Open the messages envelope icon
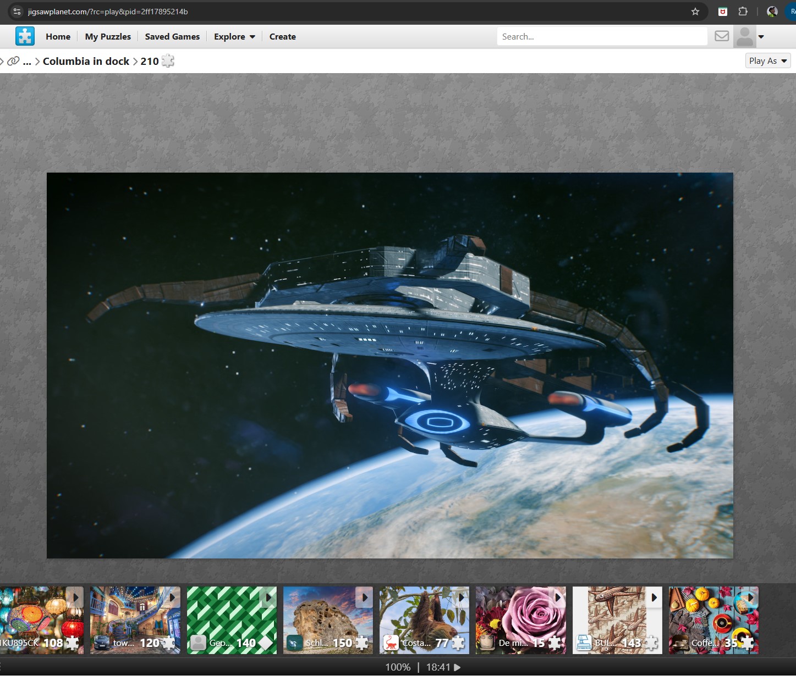 tap(722, 36)
